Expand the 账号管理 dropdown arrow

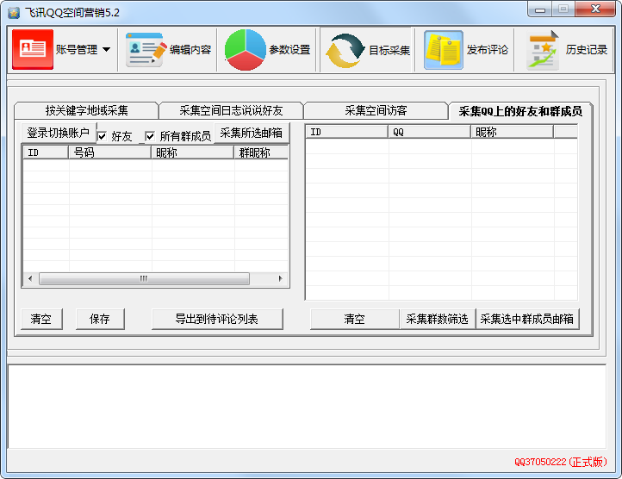106,50
